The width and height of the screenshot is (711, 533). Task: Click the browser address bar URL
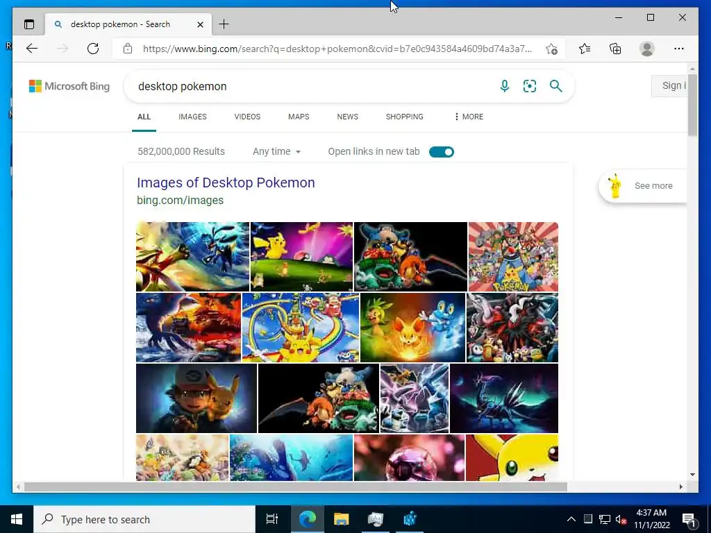[337, 49]
